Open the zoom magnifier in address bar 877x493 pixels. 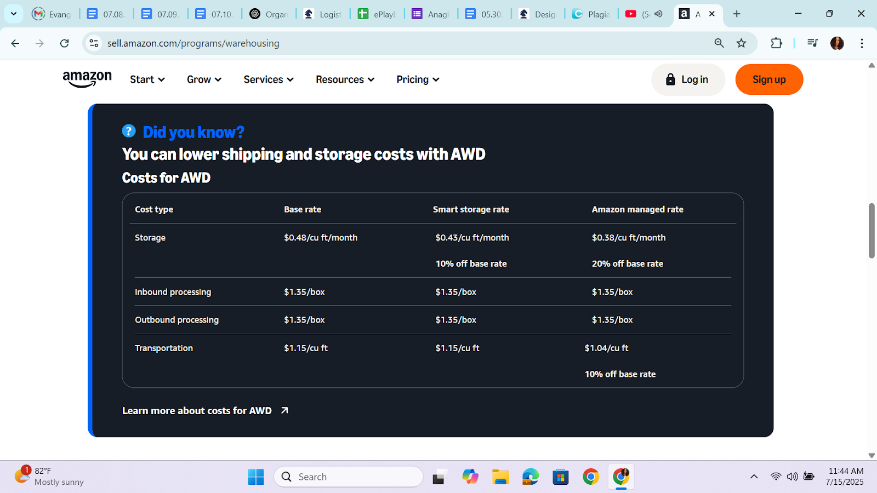(719, 43)
